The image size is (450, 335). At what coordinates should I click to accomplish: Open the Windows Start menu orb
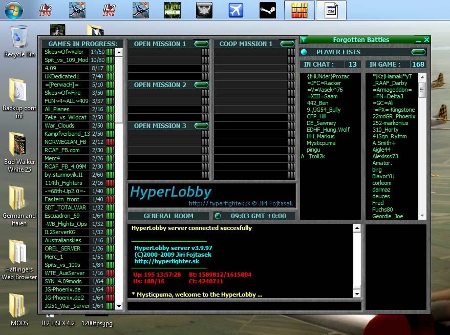click(13, 10)
